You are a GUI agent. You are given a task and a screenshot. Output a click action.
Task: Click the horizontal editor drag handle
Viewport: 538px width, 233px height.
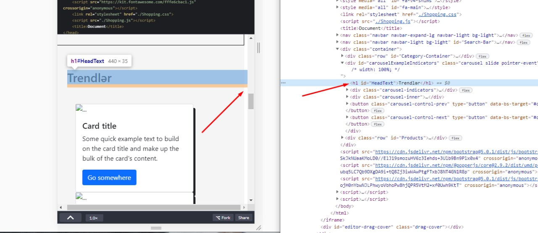[156, 228]
